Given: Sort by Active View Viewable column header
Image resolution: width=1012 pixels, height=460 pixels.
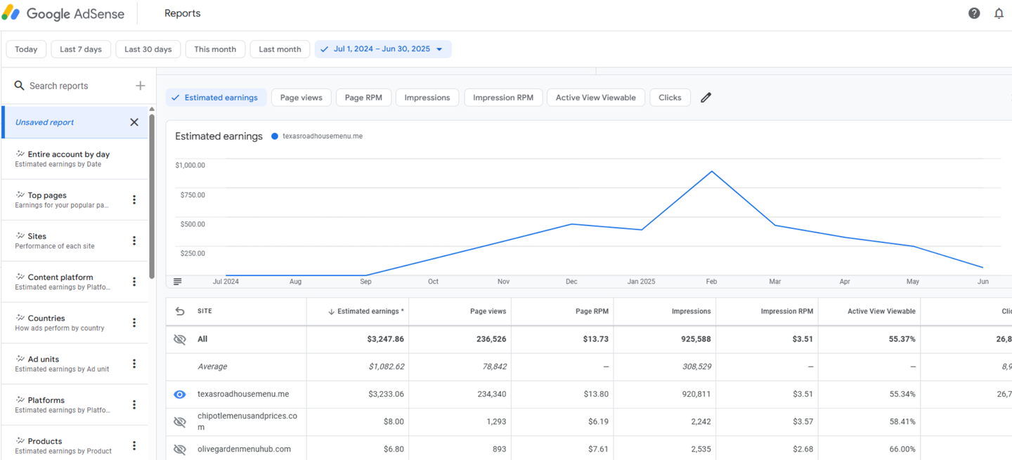Looking at the screenshot, I should click(881, 311).
